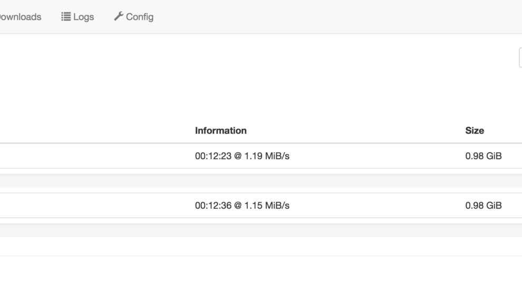Screen dimensions: 522x293
Task: Click the Config wrench icon
Action: [x=119, y=17]
